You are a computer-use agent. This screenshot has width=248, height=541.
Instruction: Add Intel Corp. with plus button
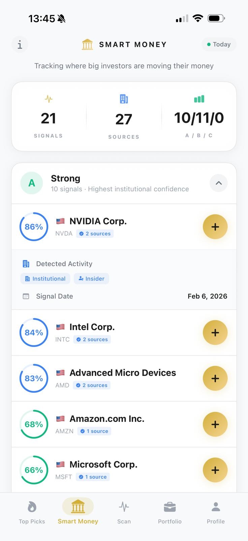215,332
